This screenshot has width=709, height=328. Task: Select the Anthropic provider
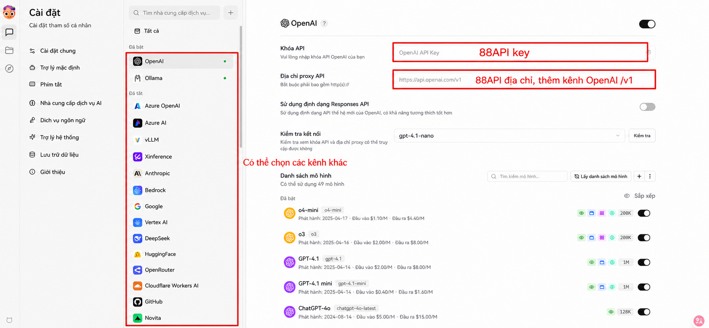[x=181, y=173]
